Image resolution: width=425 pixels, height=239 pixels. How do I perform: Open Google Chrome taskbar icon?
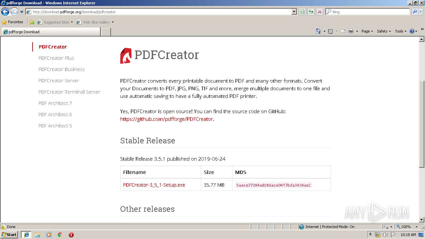tap(60, 235)
